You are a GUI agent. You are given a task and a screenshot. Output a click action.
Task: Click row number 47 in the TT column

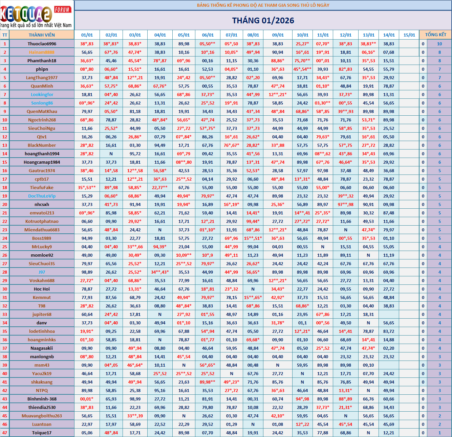pyautogui.click(x=5, y=433)
